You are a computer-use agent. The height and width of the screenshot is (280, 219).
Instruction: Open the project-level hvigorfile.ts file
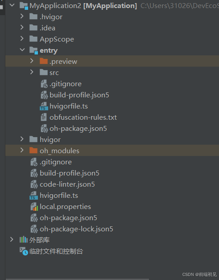click(59, 196)
